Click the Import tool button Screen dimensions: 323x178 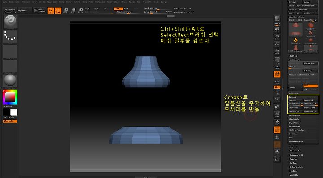295,2
